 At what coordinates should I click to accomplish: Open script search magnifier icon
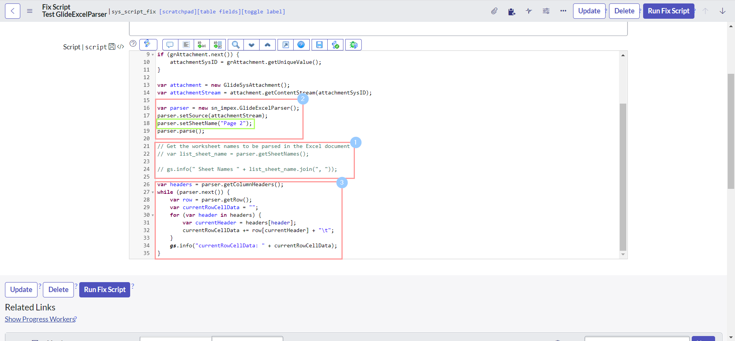coord(236,45)
